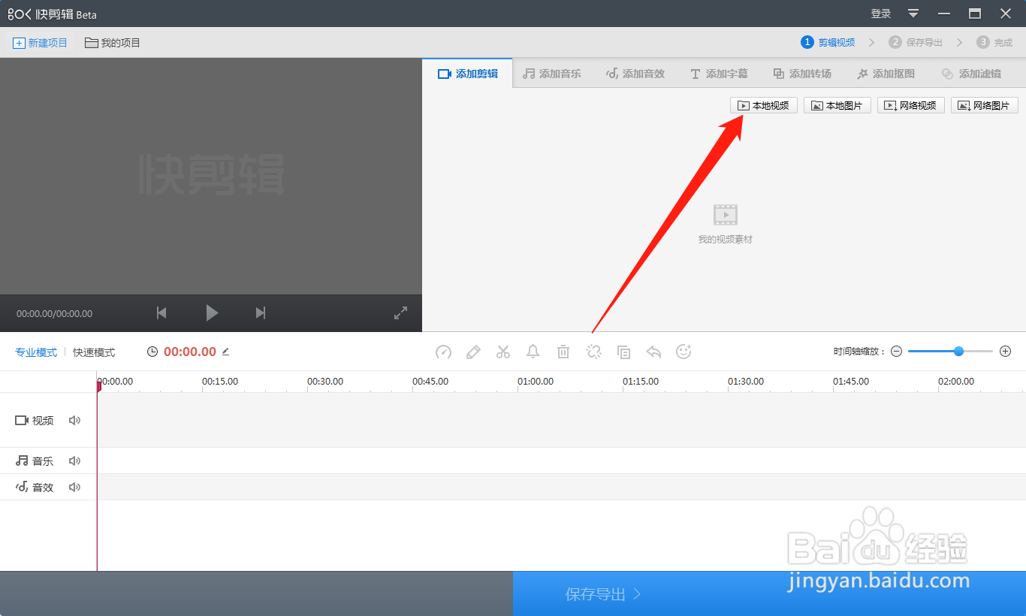Open the login dropdown arrow at top right
The height and width of the screenshot is (616, 1026).
913,13
